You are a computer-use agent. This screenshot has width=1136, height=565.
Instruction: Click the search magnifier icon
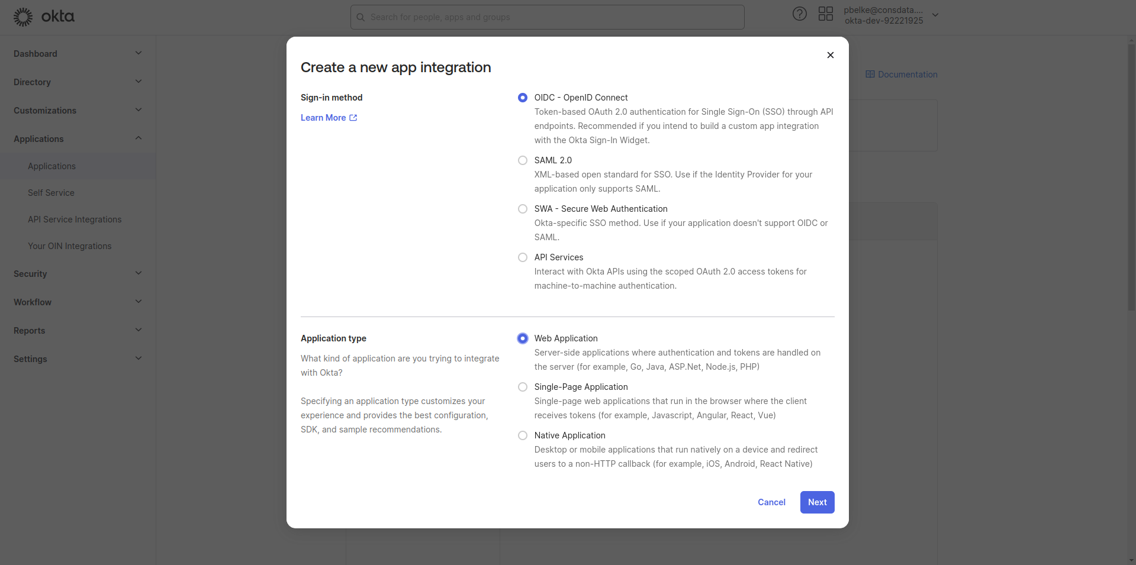point(361,17)
